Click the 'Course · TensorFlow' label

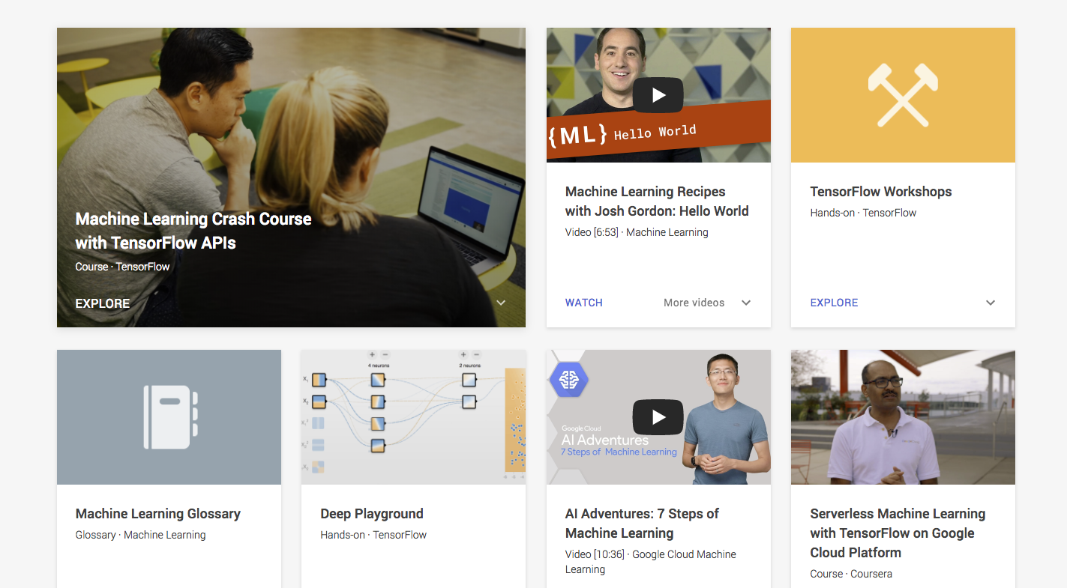point(122,267)
